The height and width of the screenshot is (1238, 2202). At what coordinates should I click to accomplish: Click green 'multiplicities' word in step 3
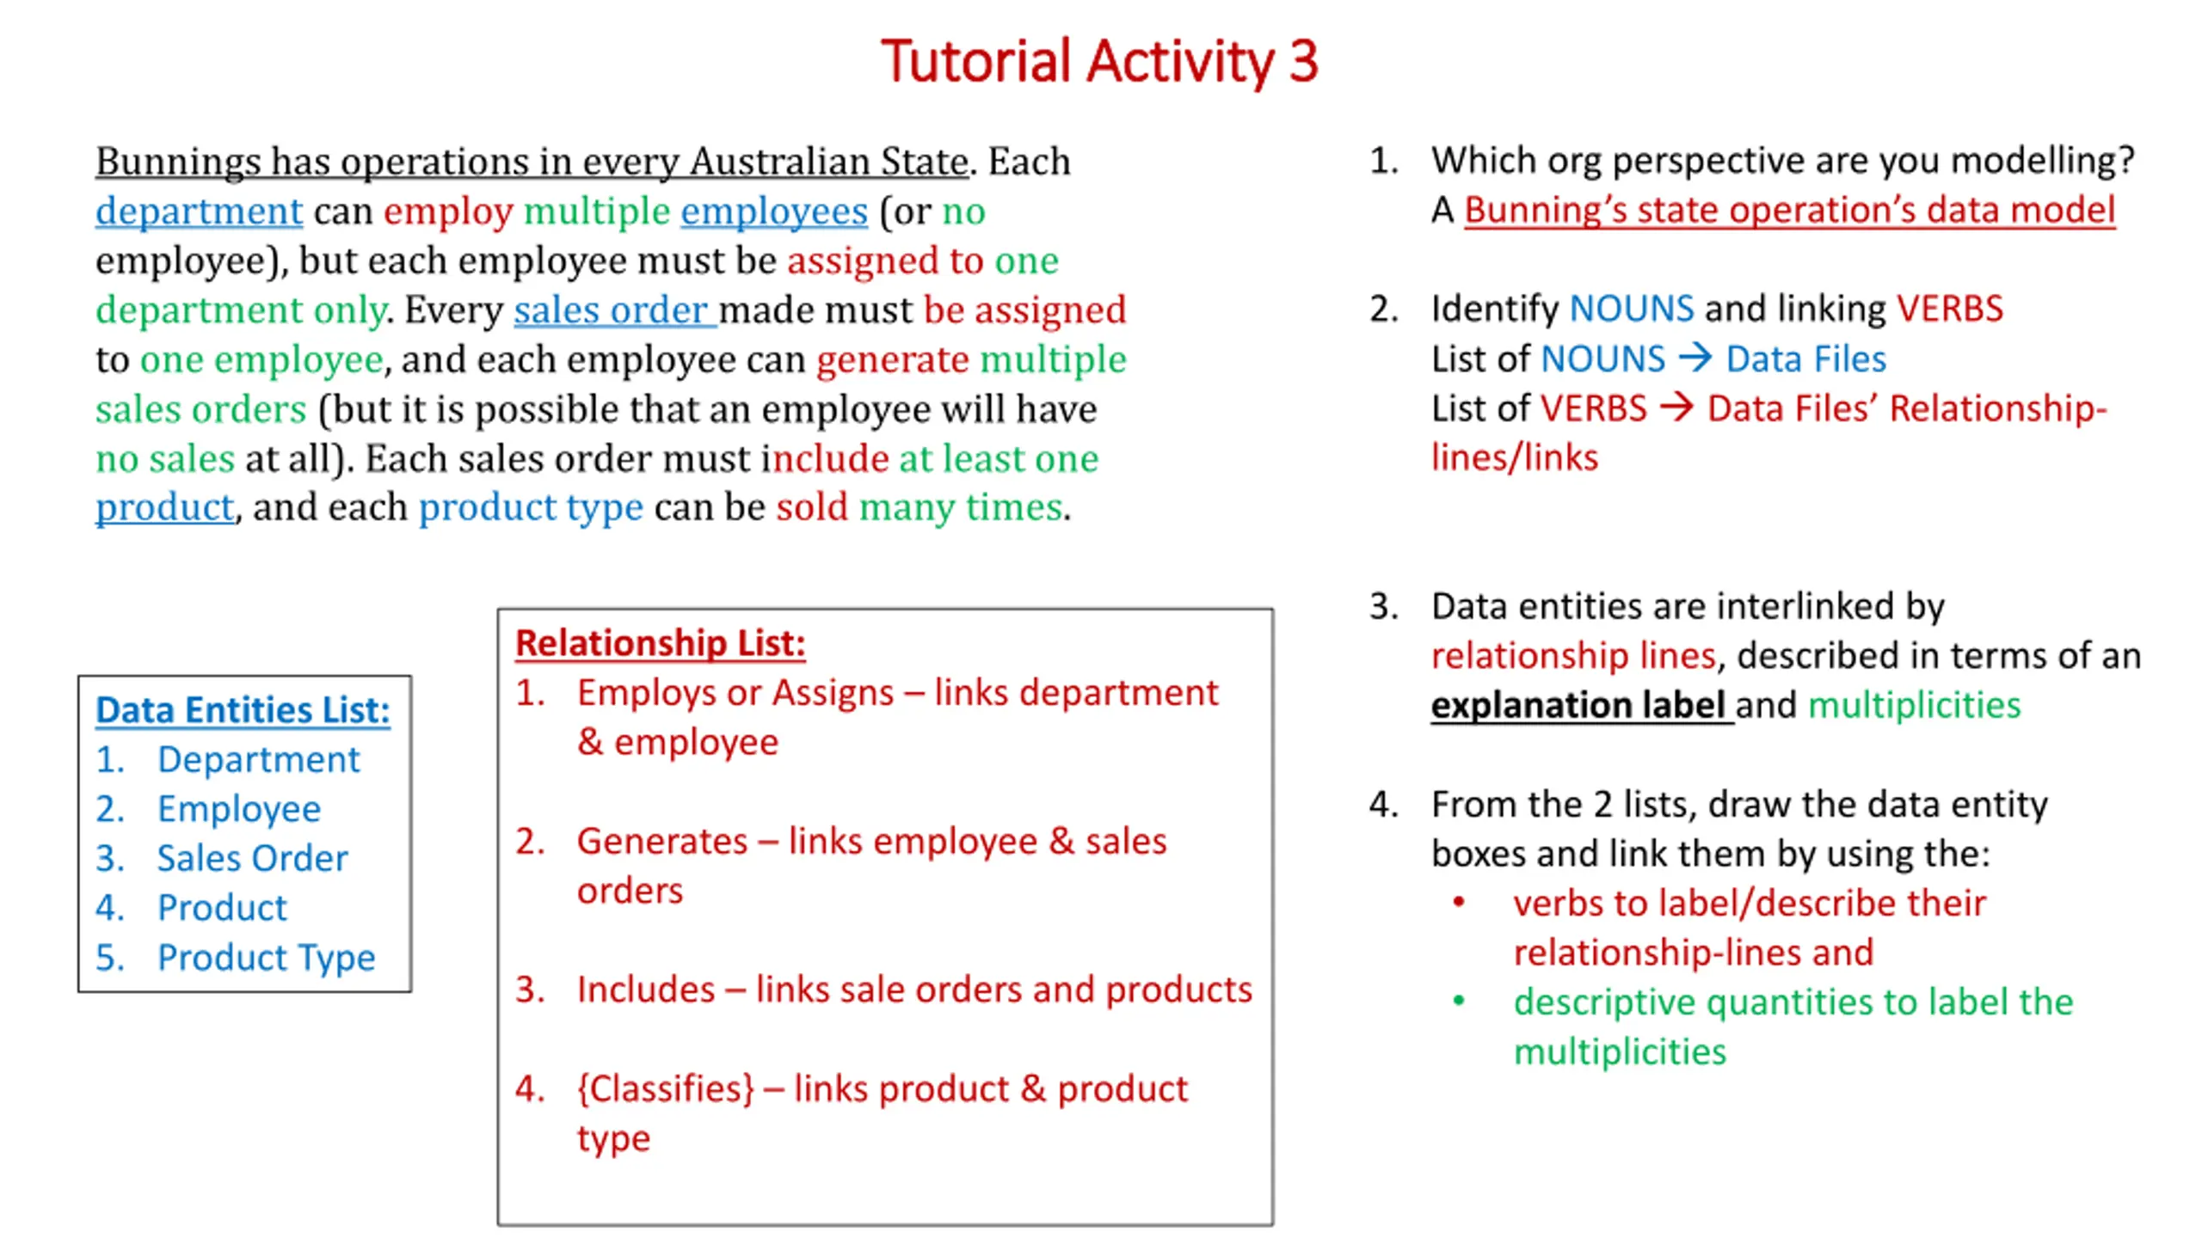(1914, 706)
